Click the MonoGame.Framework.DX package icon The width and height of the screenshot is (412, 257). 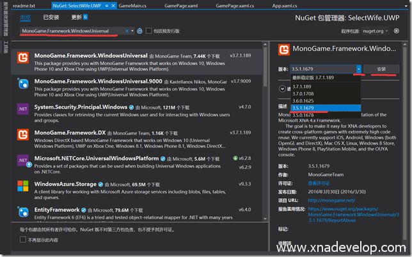point(23,135)
